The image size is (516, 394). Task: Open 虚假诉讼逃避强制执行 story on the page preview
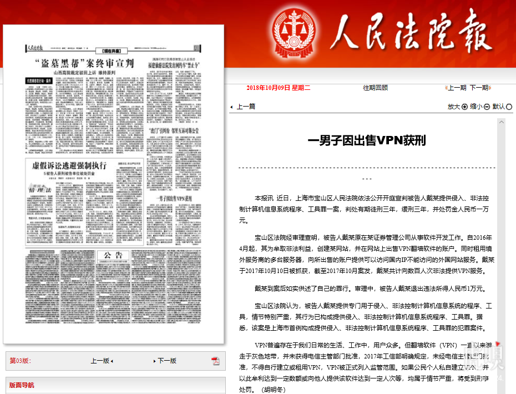click(69, 165)
